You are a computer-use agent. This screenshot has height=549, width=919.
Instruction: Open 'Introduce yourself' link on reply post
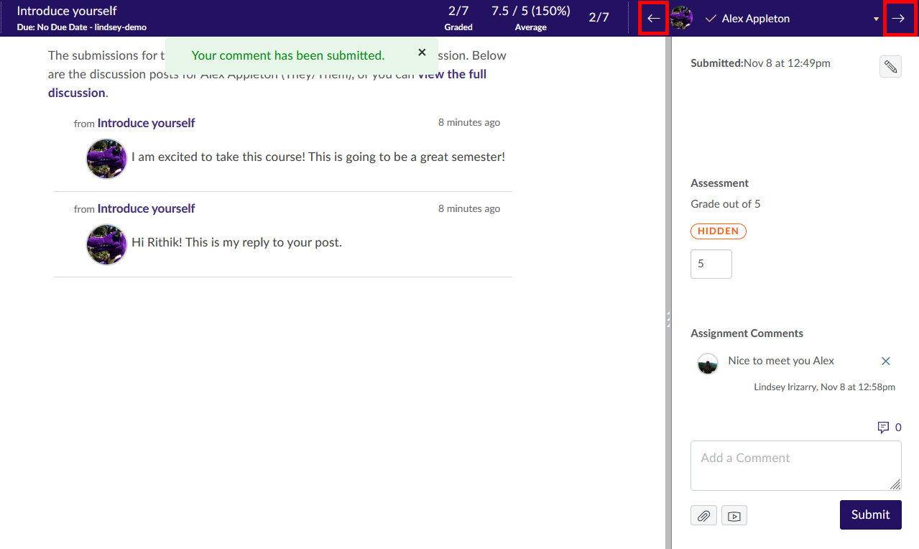pyautogui.click(x=146, y=209)
